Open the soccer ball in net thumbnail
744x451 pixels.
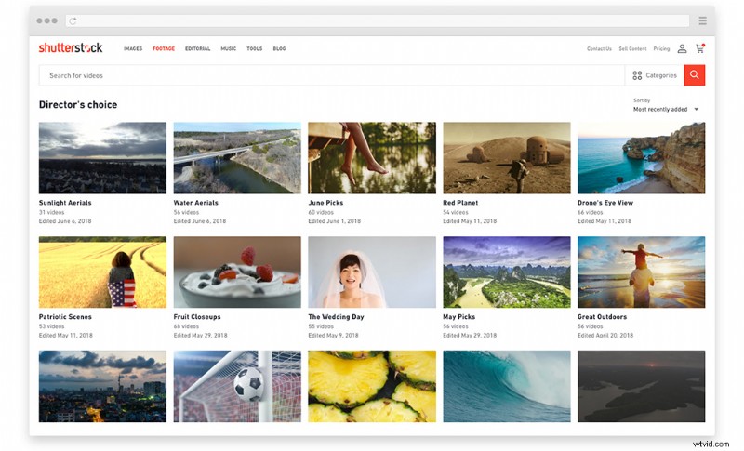coord(237,387)
